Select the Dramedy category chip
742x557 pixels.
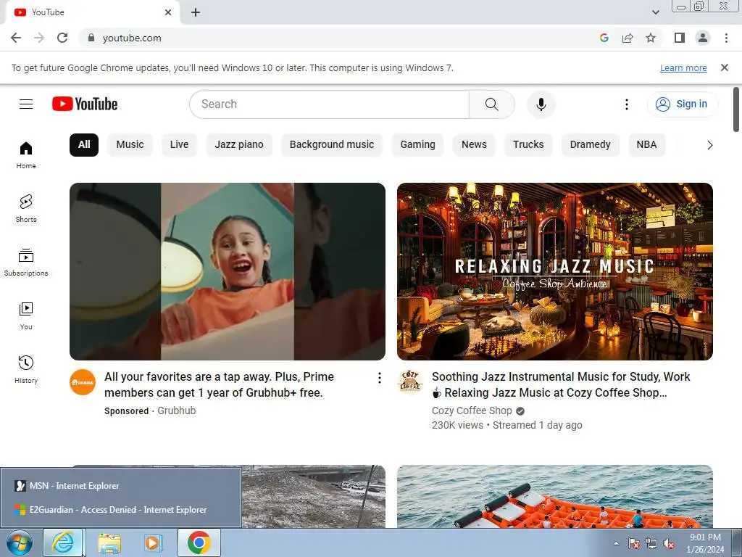click(x=590, y=144)
